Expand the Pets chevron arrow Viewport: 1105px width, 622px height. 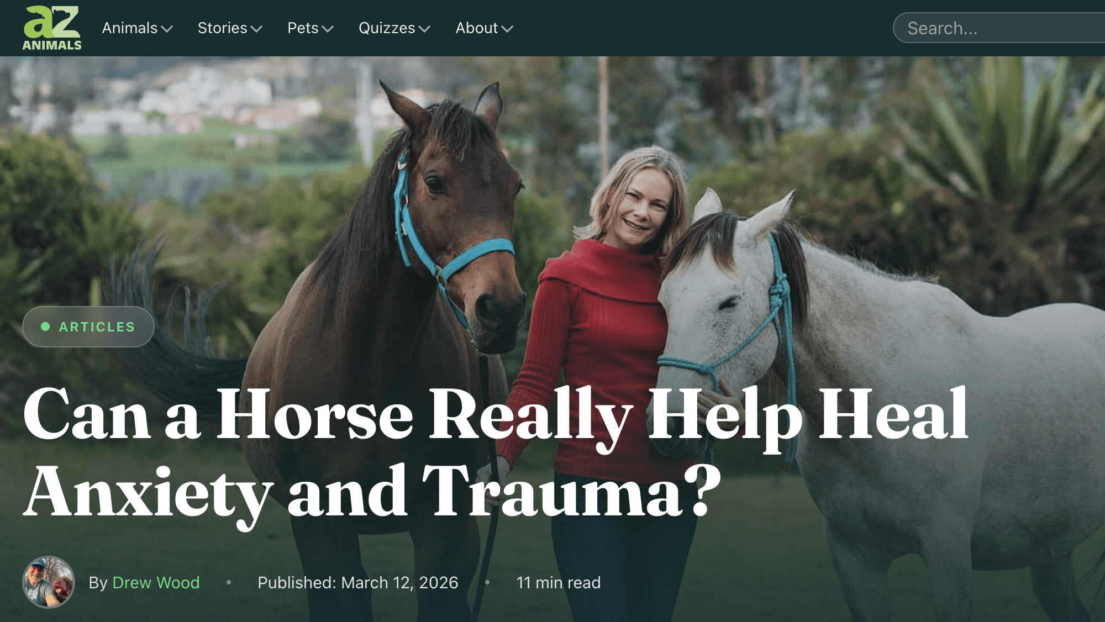click(x=328, y=29)
